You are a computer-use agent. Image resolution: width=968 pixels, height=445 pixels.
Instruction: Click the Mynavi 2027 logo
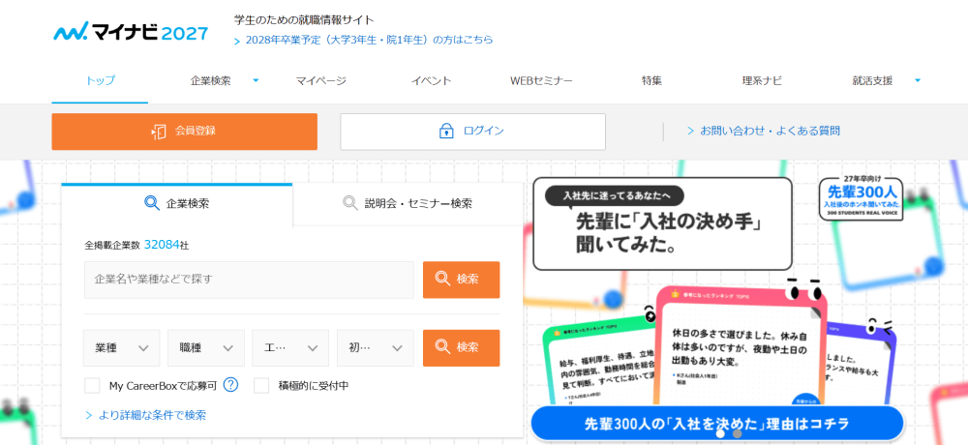coord(131,32)
